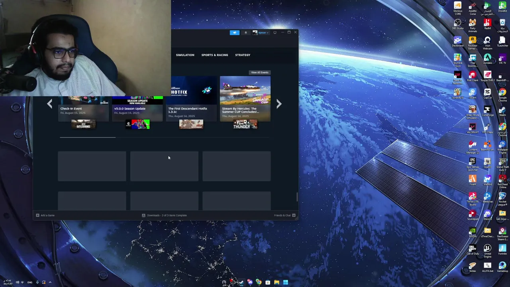
Task: Open the Windows Start button on taskbar
Action: coord(285,283)
